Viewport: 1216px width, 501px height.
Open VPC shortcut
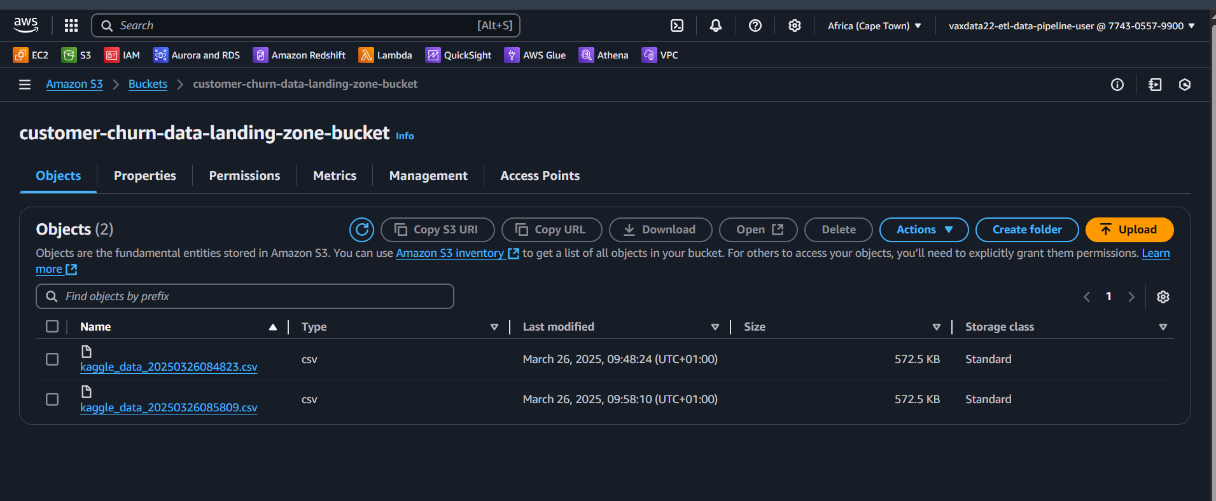point(660,55)
